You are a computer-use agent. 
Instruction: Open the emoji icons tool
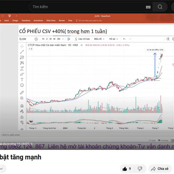click(22, 85)
